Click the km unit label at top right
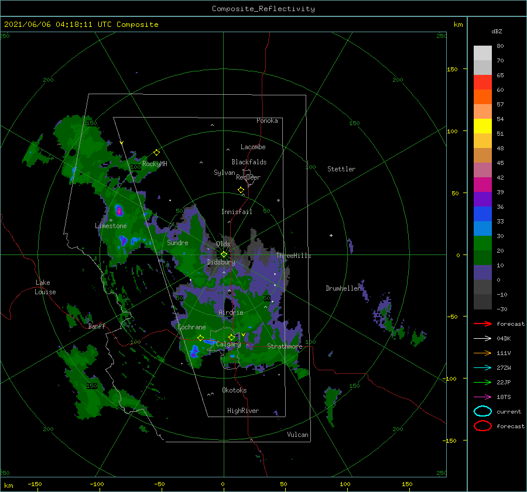527x492 pixels. [x=458, y=25]
